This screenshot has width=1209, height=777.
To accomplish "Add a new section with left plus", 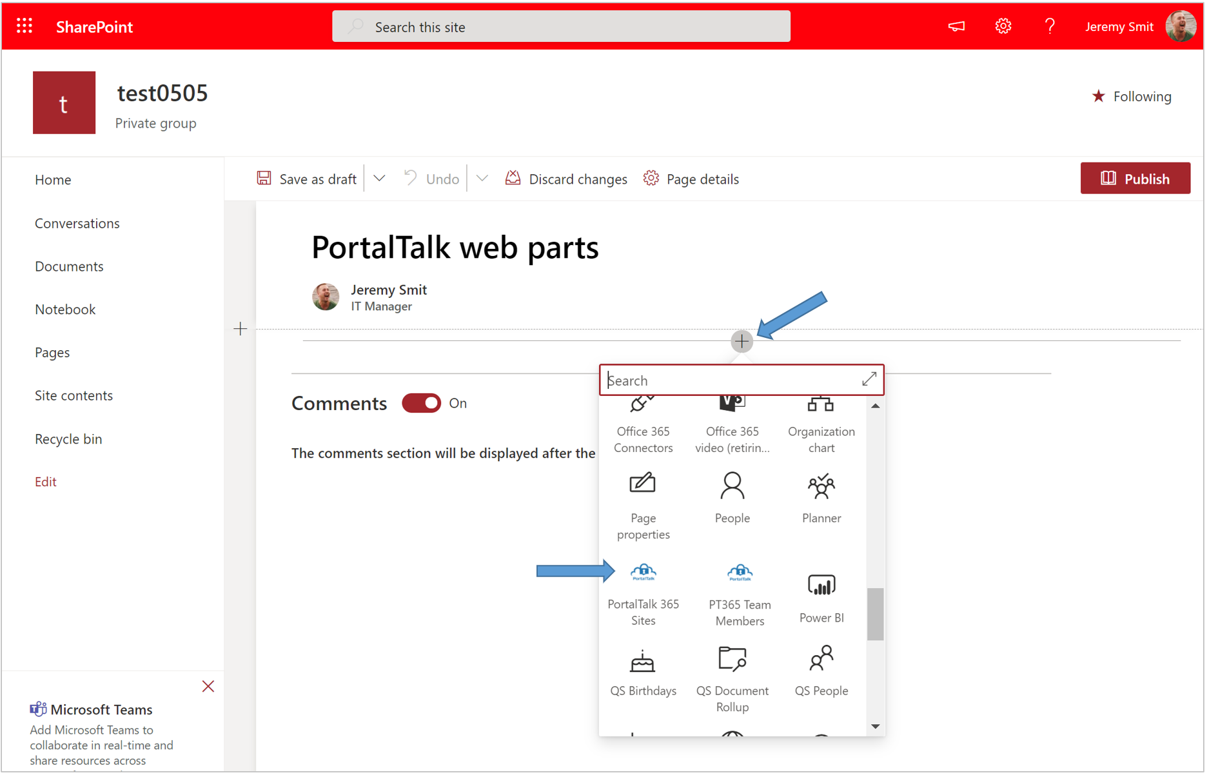I will (240, 329).
